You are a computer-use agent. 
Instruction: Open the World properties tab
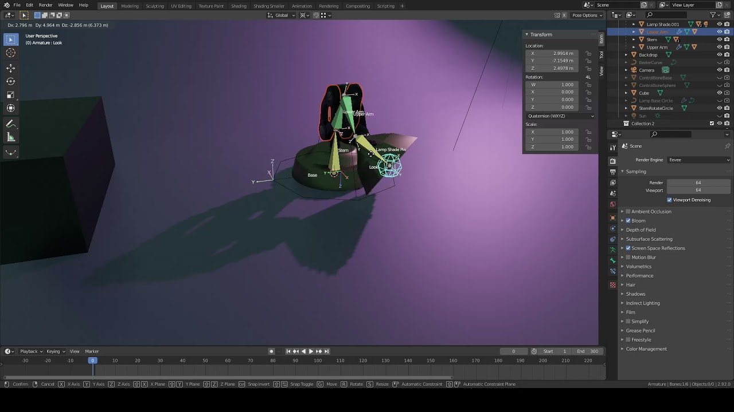(612, 204)
